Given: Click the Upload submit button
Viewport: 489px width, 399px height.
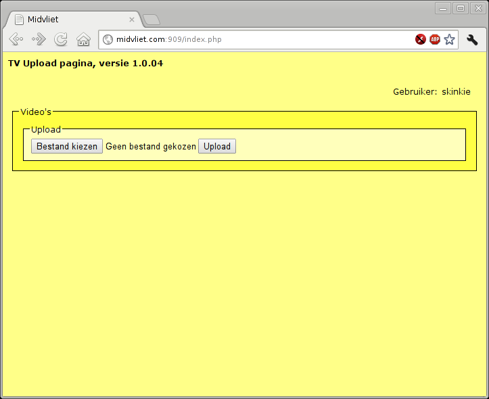Looking at the screenshot, I should point(217,146).
